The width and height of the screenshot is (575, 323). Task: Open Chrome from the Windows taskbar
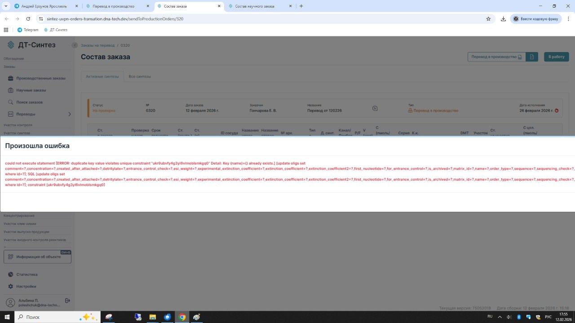182,317
